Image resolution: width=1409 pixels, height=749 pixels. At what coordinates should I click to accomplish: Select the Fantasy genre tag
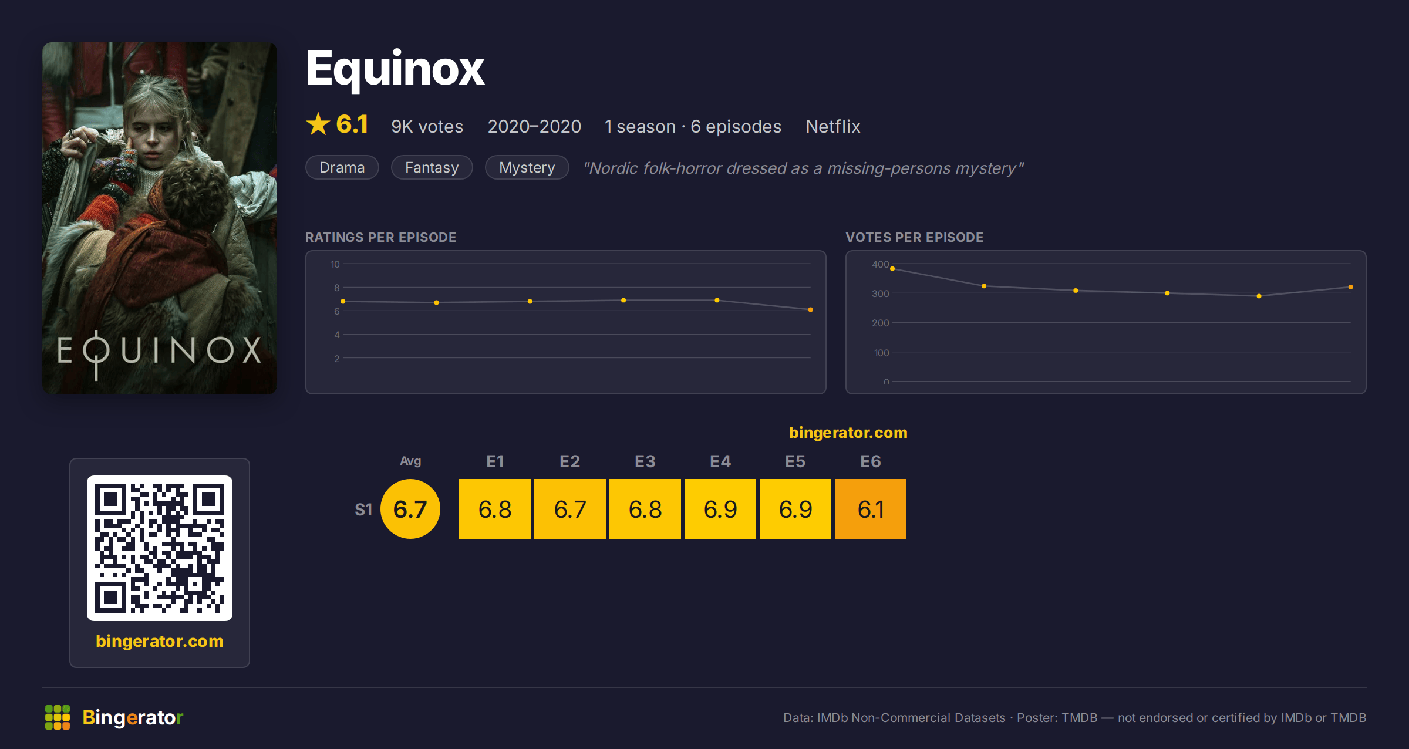click(432, 167)
